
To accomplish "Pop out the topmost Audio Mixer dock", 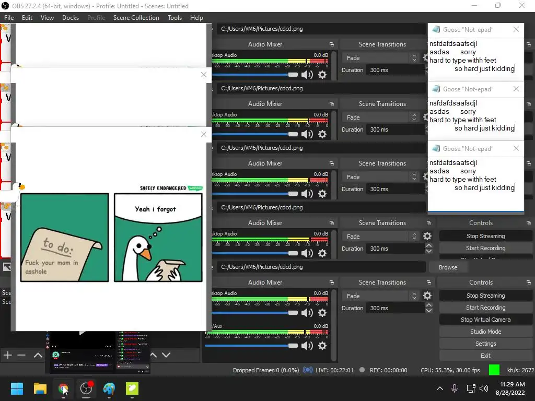I will [332, 44].
